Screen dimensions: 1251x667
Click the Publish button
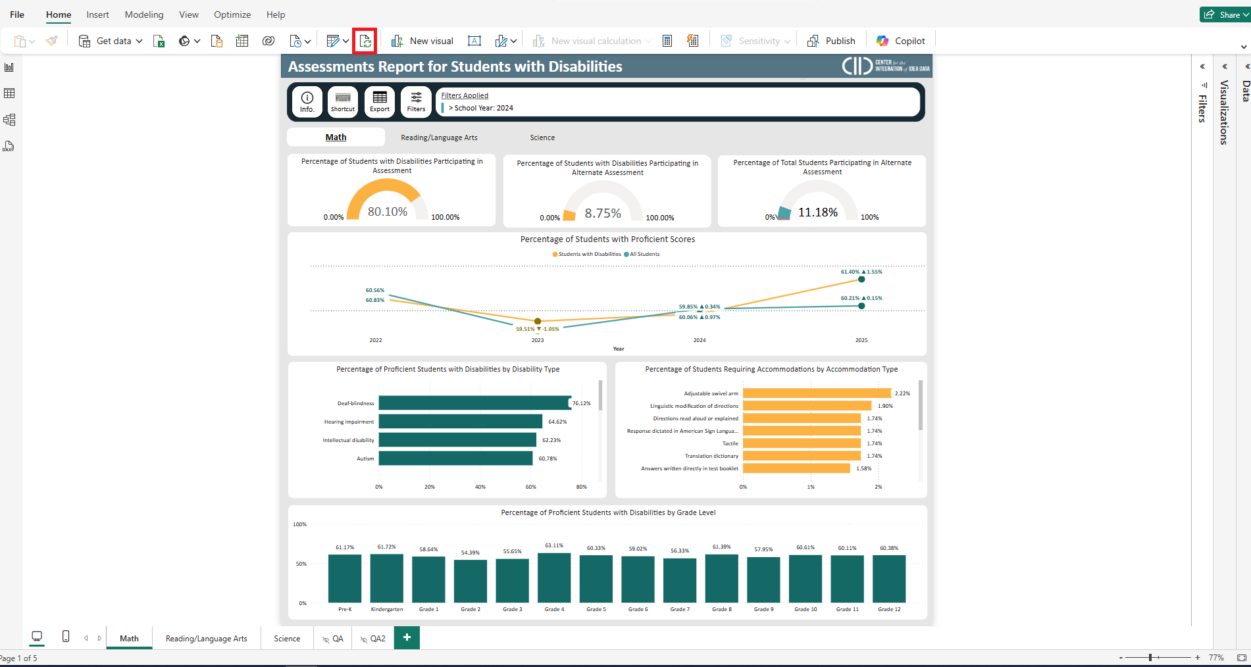pos(831,41)
